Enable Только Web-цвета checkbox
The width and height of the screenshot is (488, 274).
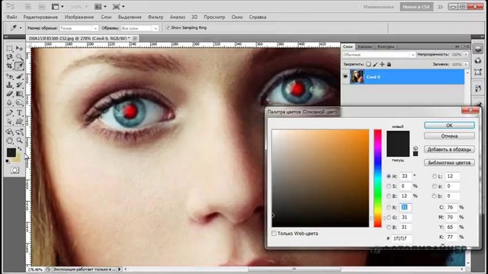tap(274, 234)
